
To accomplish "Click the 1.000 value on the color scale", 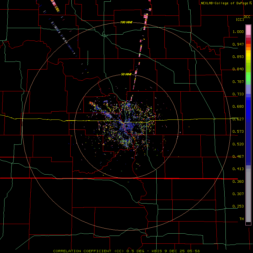I will [238, 31].
